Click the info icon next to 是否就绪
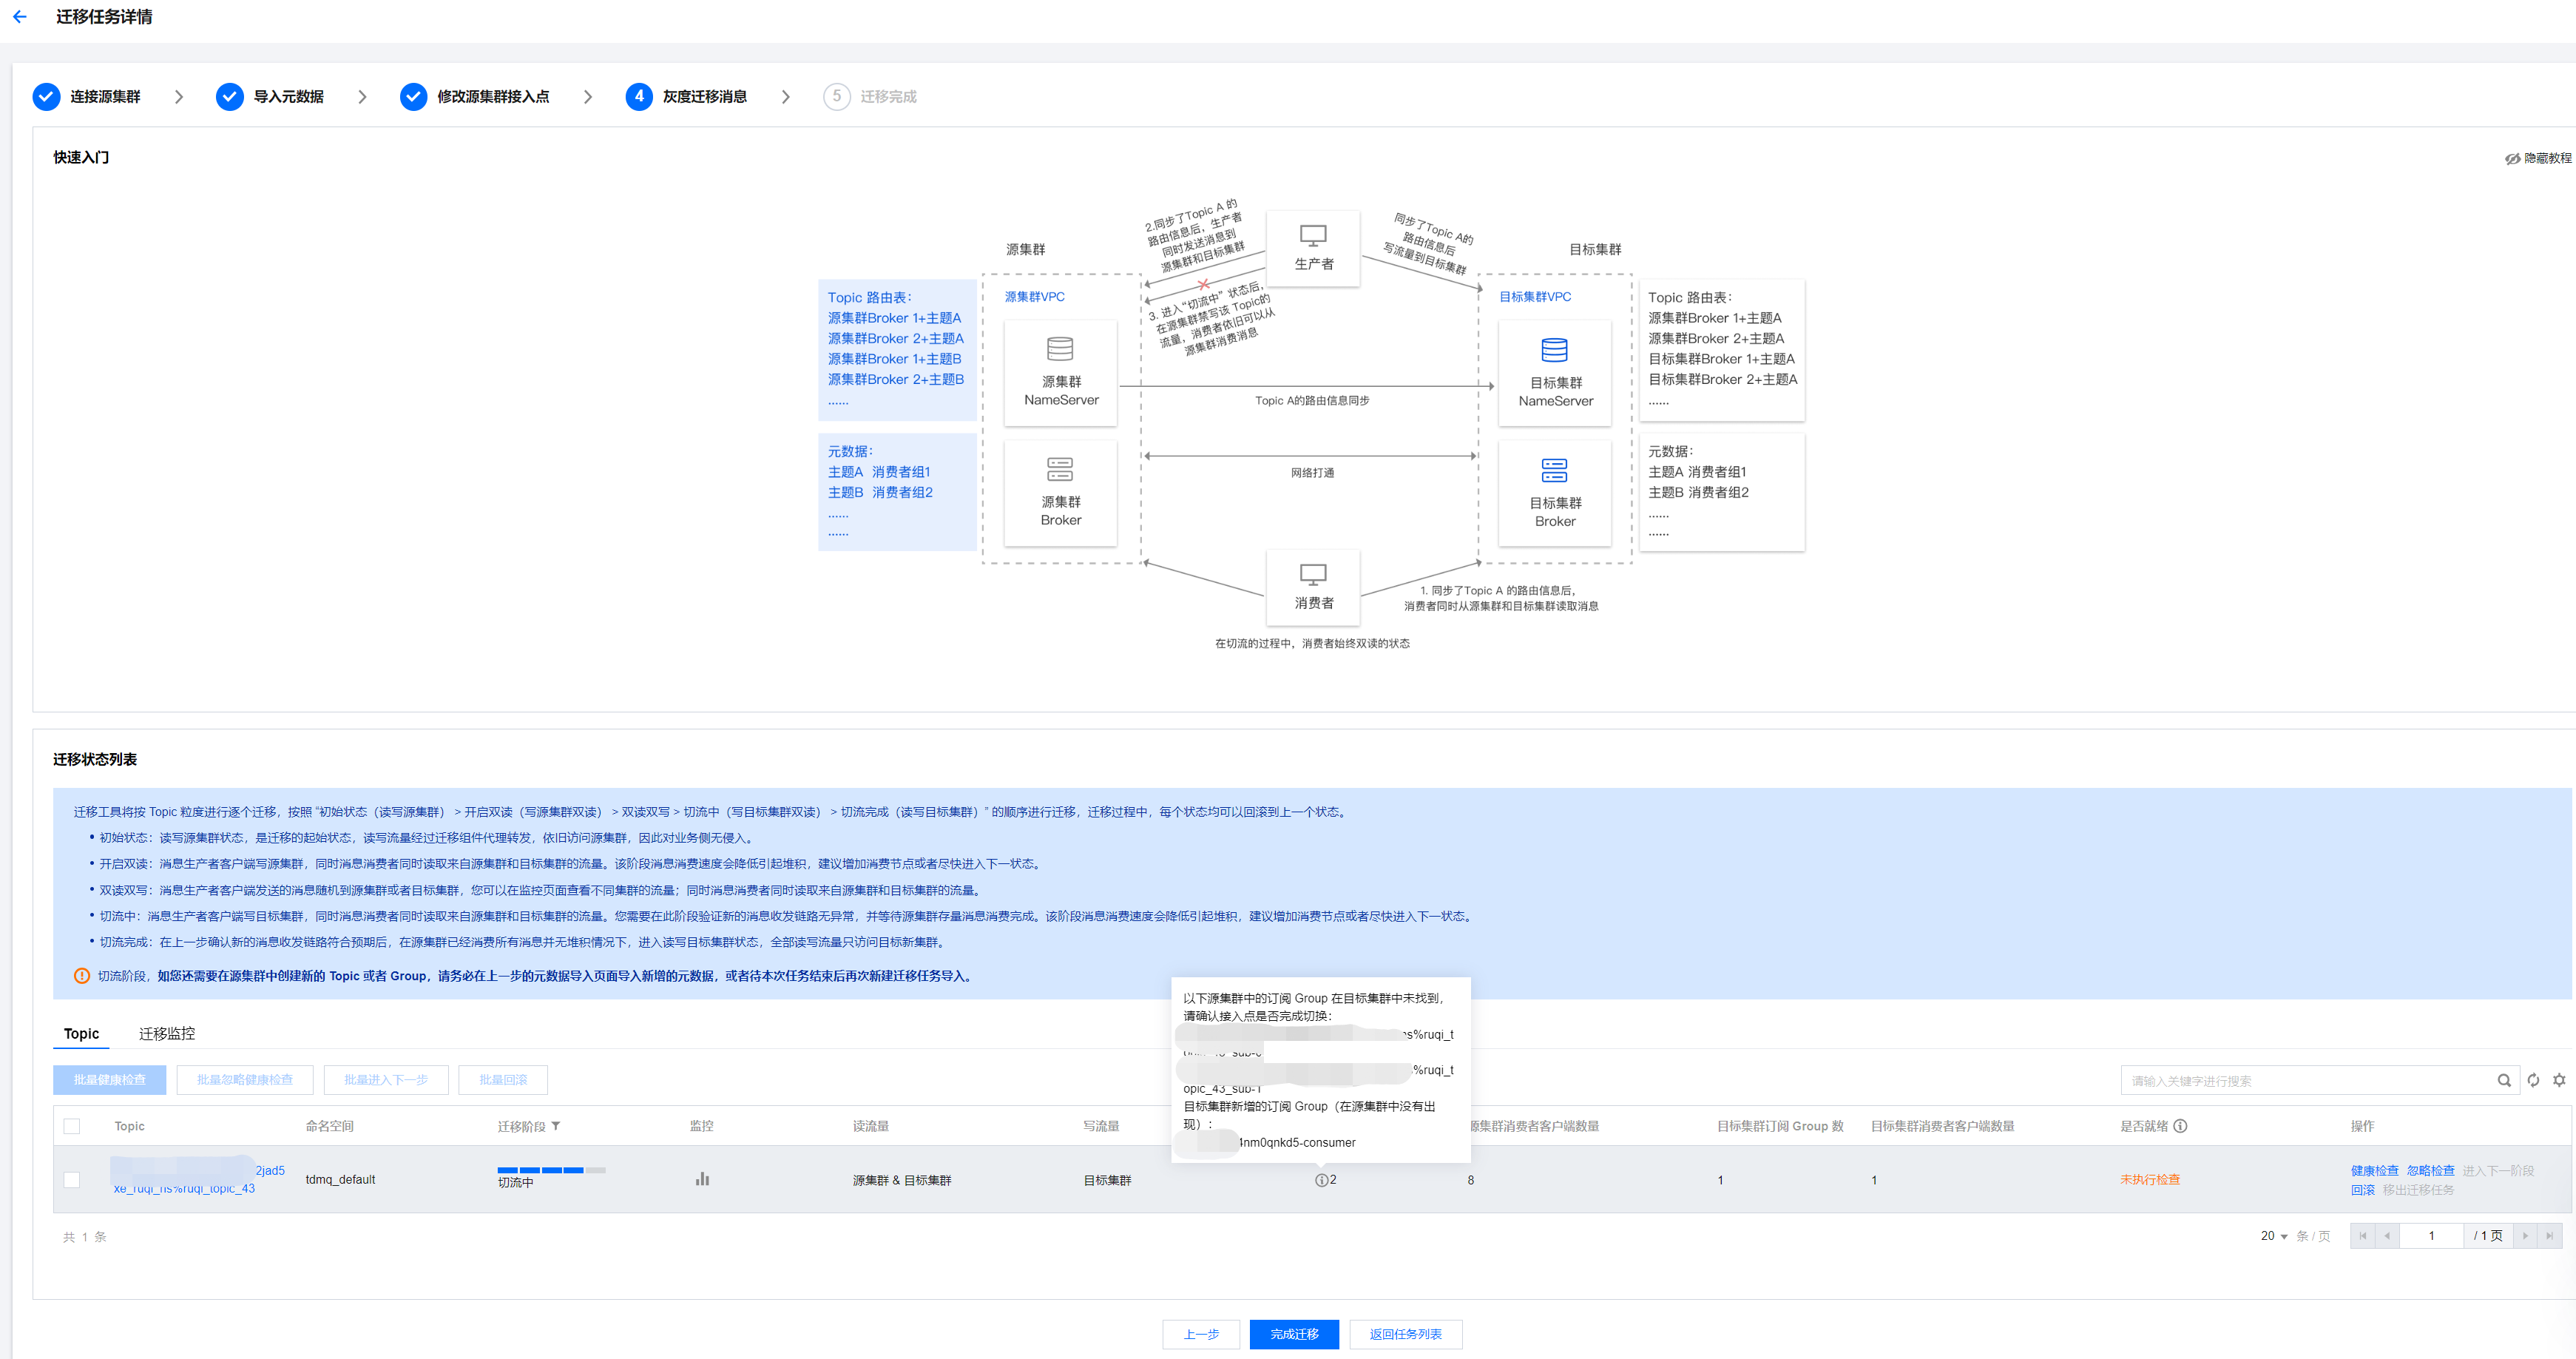Screen dimensions: 2576x1359 point(2180,1126)
